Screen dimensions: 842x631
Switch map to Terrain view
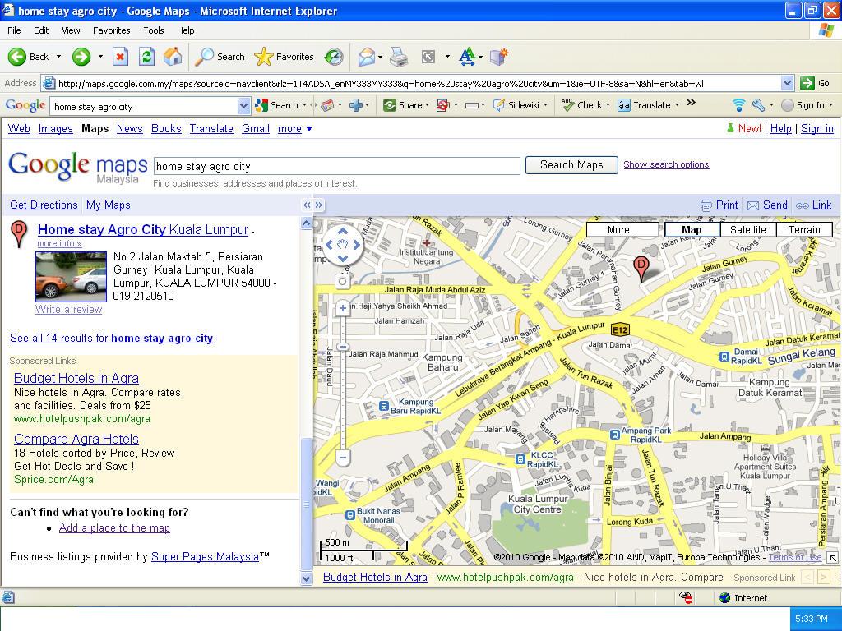pyautogui.click(x=803, y=230)
